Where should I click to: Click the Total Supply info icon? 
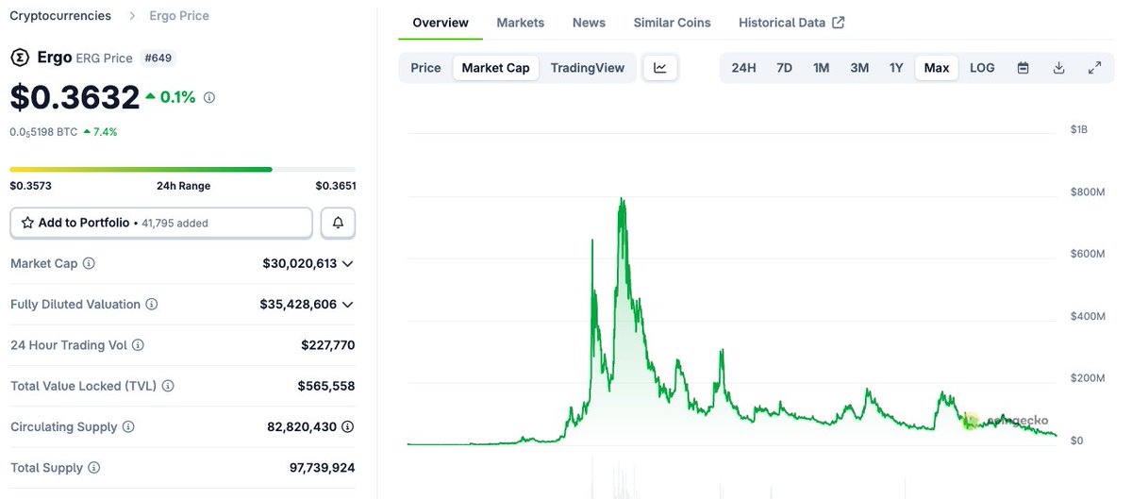(93, 468)
